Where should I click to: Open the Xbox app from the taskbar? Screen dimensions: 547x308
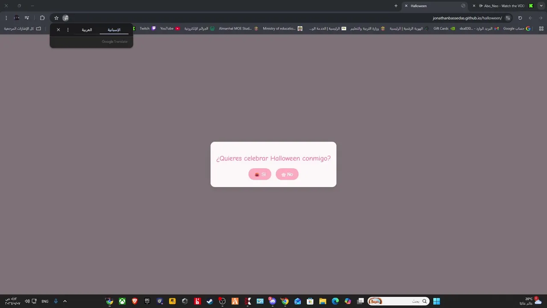pyautogui.click(x=122, y=301)
